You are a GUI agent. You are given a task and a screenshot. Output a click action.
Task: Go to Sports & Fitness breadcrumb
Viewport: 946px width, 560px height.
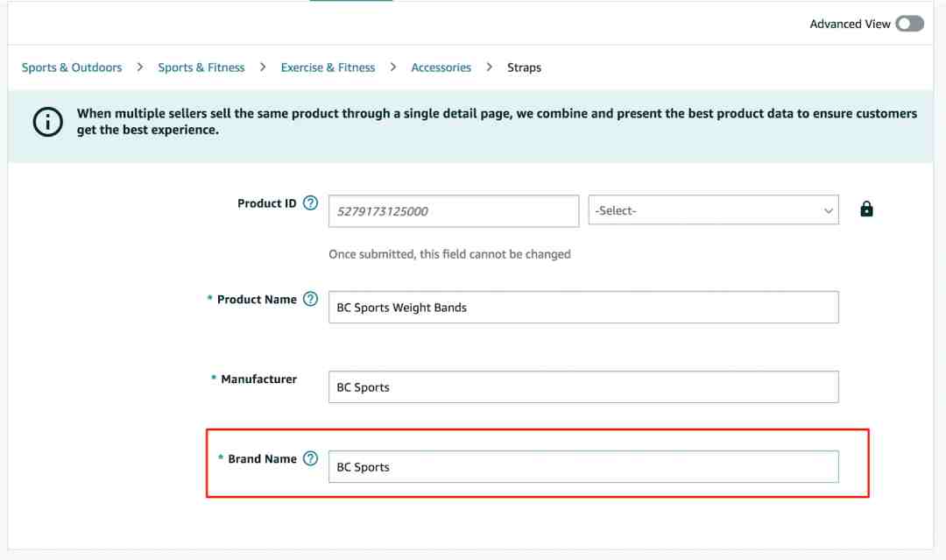pos(201,67)
